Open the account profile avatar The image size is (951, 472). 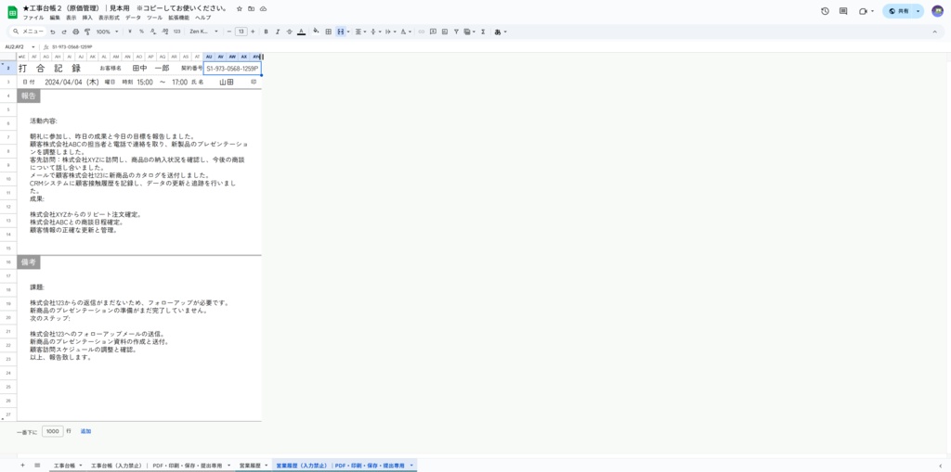point(938,11)
